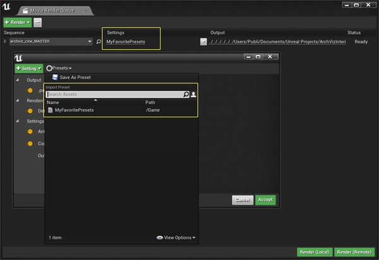The image size is (379, 260).
Task: Open the View Options eye menu
Action: coord(176,237)
